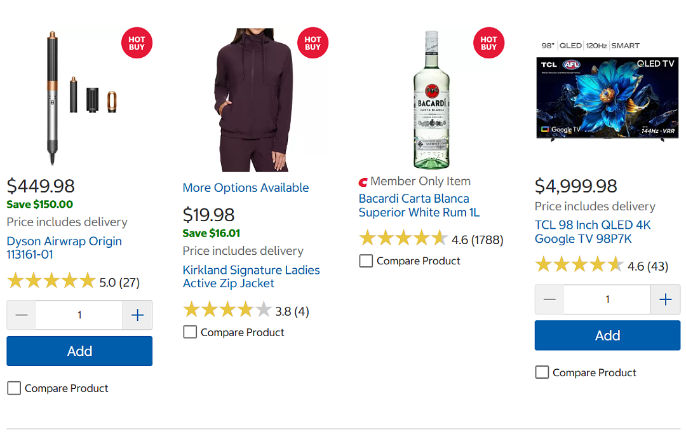Open Bacardi Carta Blanca Superior White Rum link

coord(419,205)
